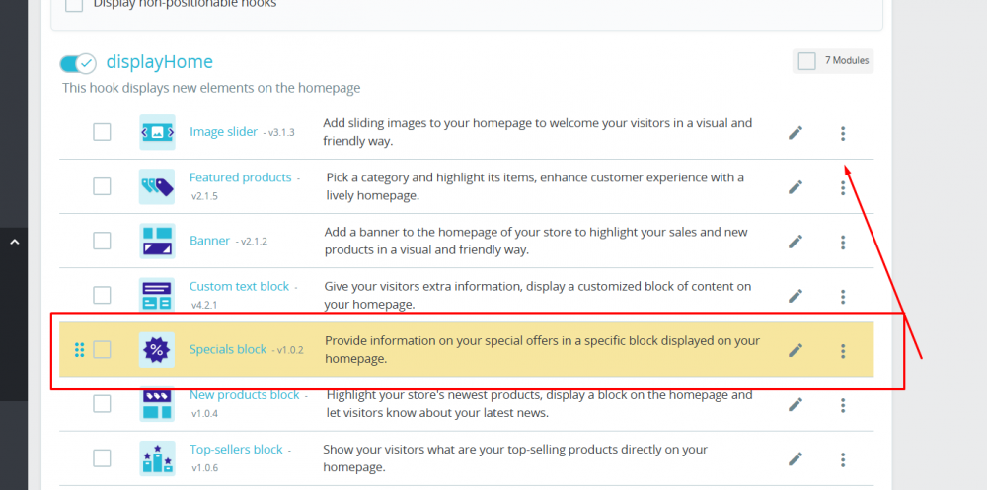The height and width of the screenshot is (490, 987).
Task: Select the Specials block checkbox
Action: coord(102,349)
